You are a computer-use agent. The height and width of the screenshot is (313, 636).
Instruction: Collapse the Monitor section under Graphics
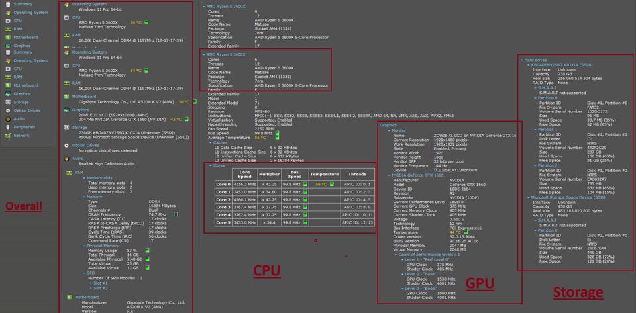coord(389,131)
